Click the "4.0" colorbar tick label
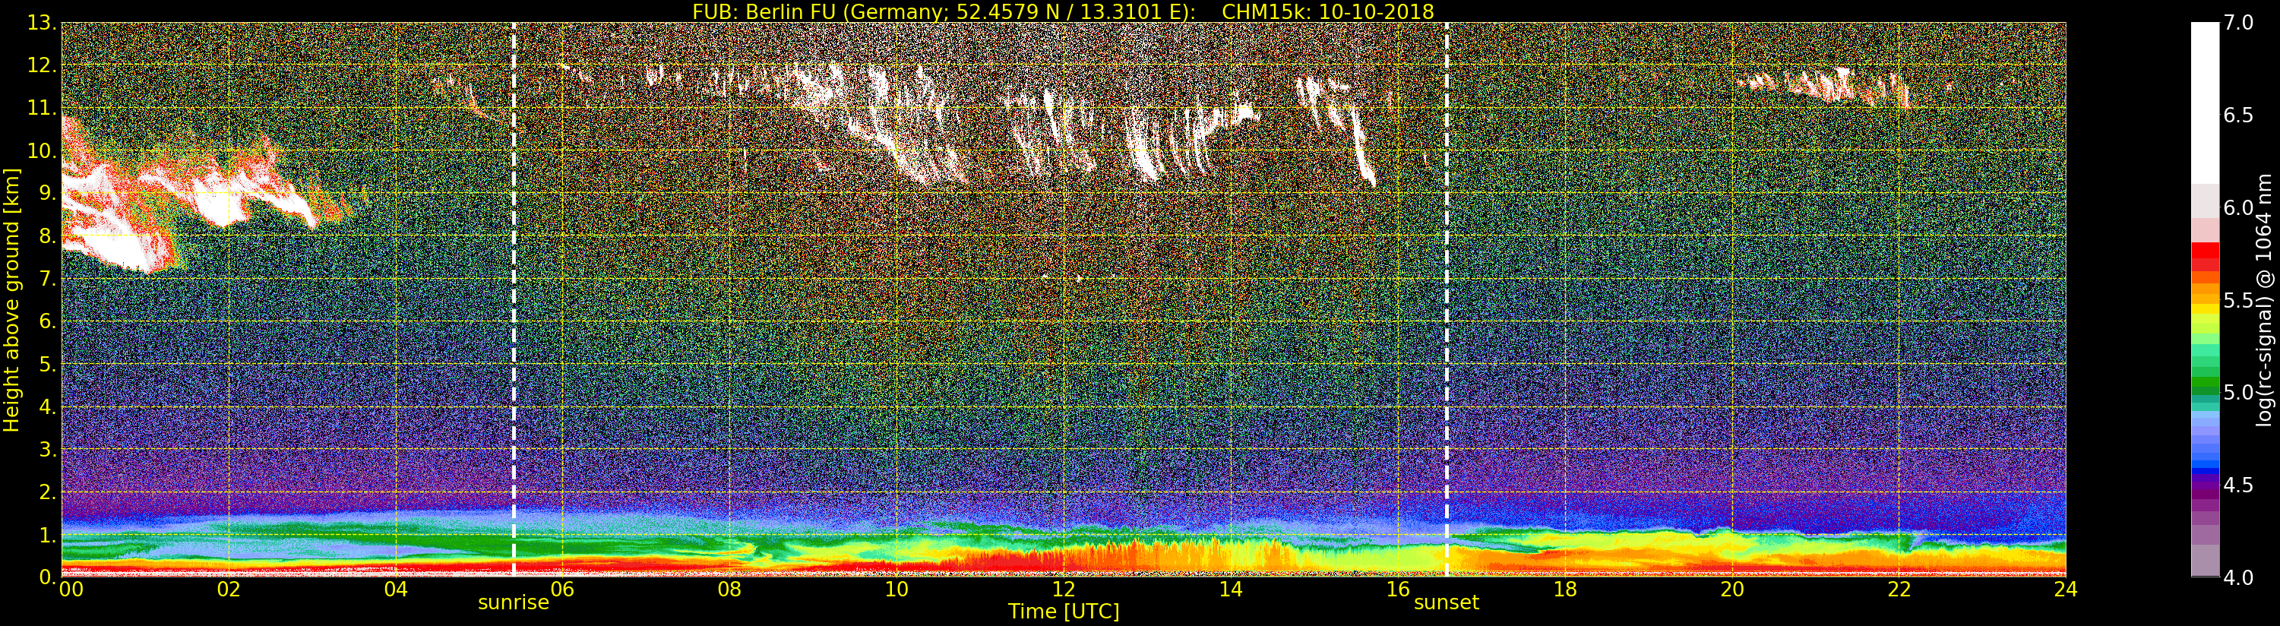This screenshot has height=626, width=2280. tap(2238, 577)
